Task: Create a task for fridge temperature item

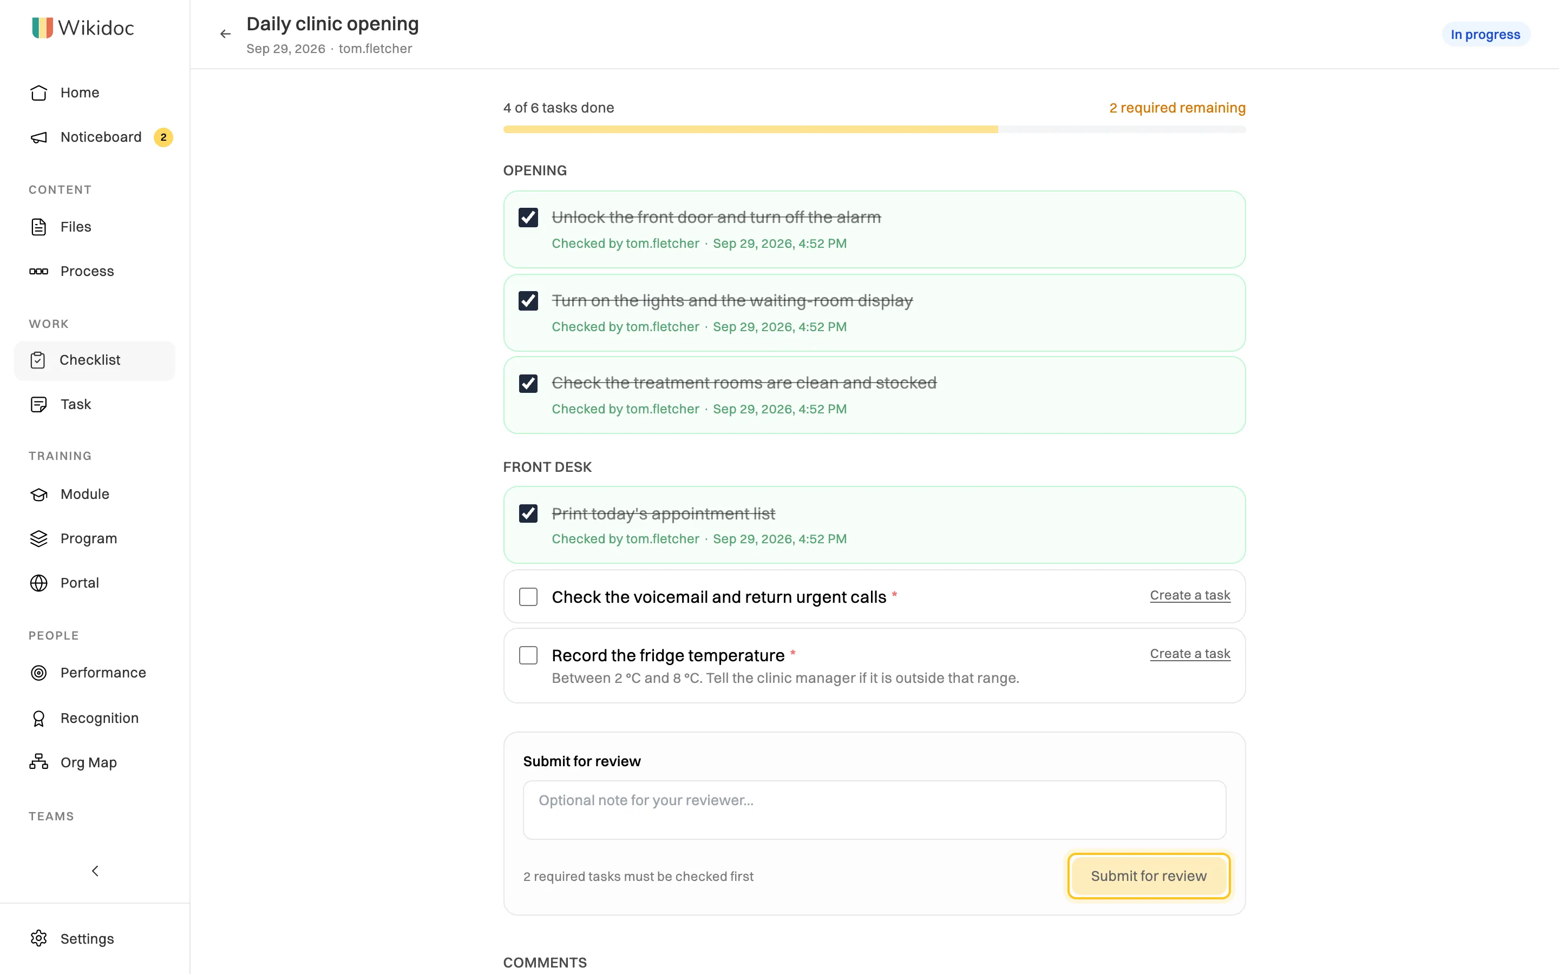Action: pyautogui.click(x=1190, y=653)
